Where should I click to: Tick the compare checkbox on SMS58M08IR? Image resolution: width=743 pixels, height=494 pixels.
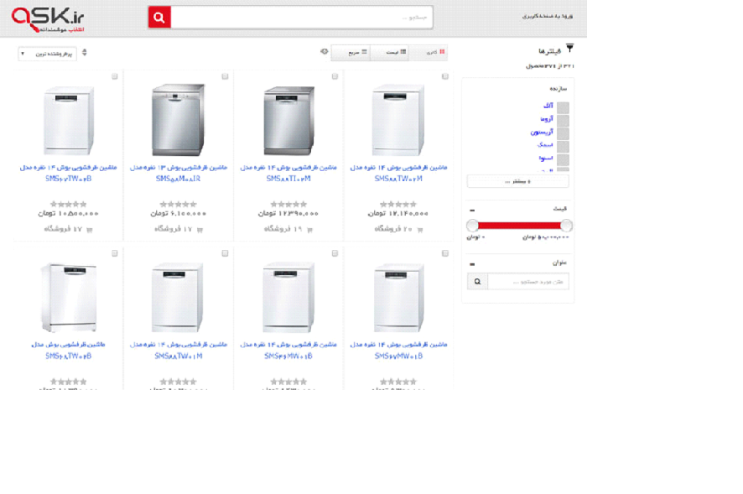225,76
